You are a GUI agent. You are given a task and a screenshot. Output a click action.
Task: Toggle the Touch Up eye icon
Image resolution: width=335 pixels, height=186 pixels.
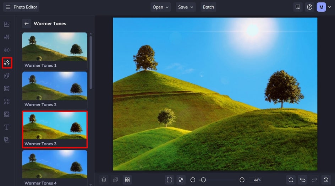click(x=7, y=50)
